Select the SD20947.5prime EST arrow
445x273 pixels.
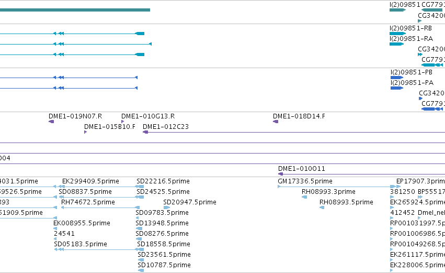[x=167, y=208]
